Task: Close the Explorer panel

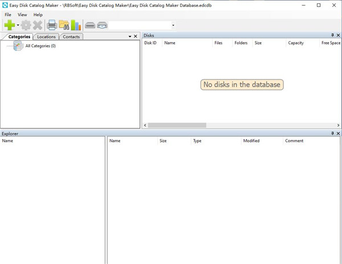Action: click(338, 133)
